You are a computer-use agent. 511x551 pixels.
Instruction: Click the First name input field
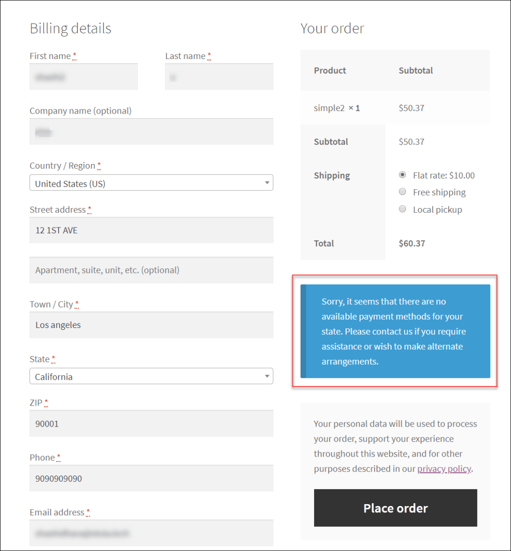coord(83,77)
